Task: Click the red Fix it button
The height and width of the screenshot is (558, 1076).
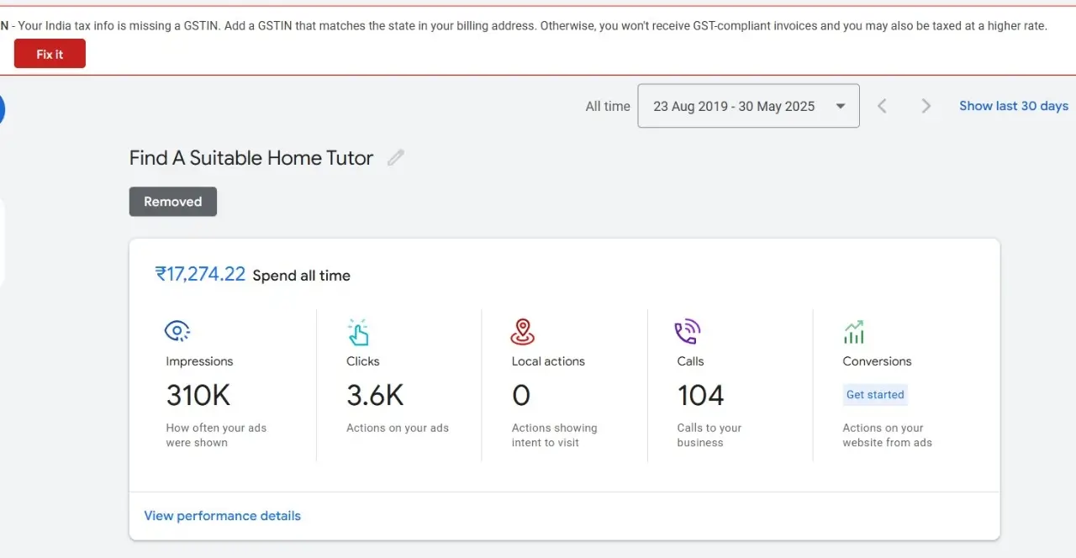Action: (x=50, y=54)
